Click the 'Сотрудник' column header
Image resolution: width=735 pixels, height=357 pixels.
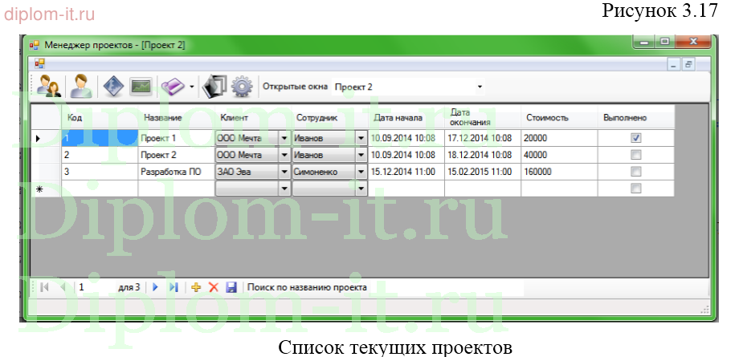tap(329, 117)
